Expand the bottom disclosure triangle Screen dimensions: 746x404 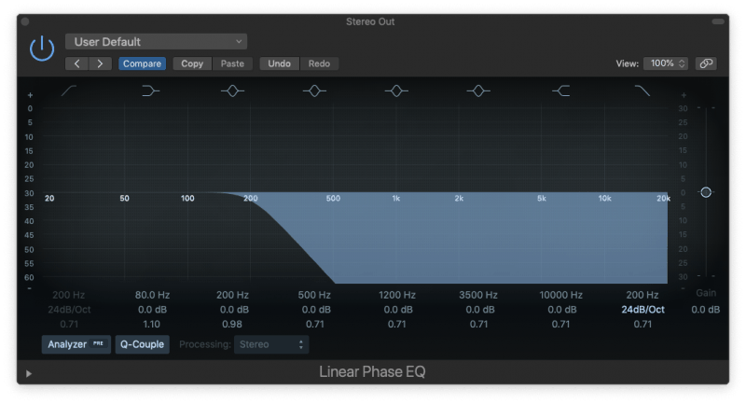pos(29,373)
